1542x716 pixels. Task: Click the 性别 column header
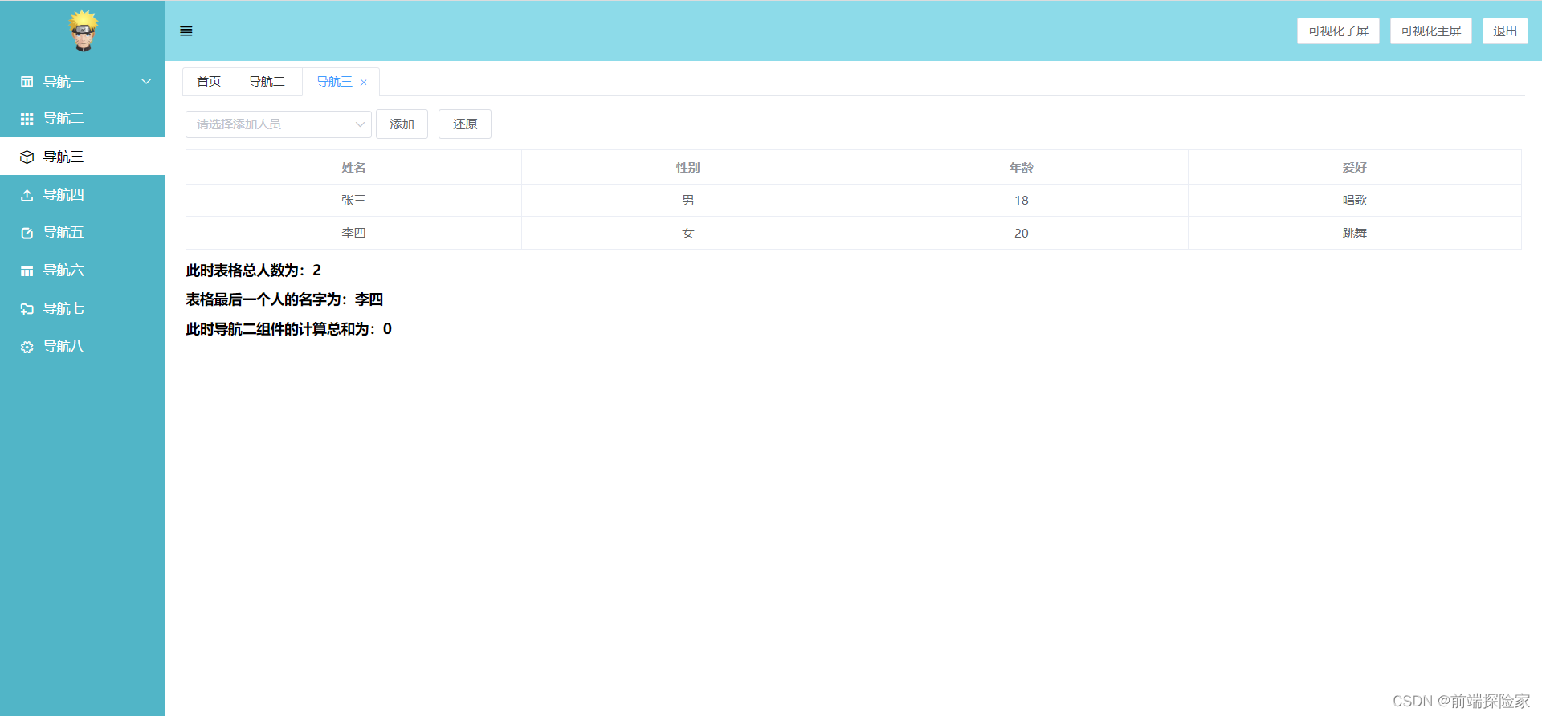[688, 167]
